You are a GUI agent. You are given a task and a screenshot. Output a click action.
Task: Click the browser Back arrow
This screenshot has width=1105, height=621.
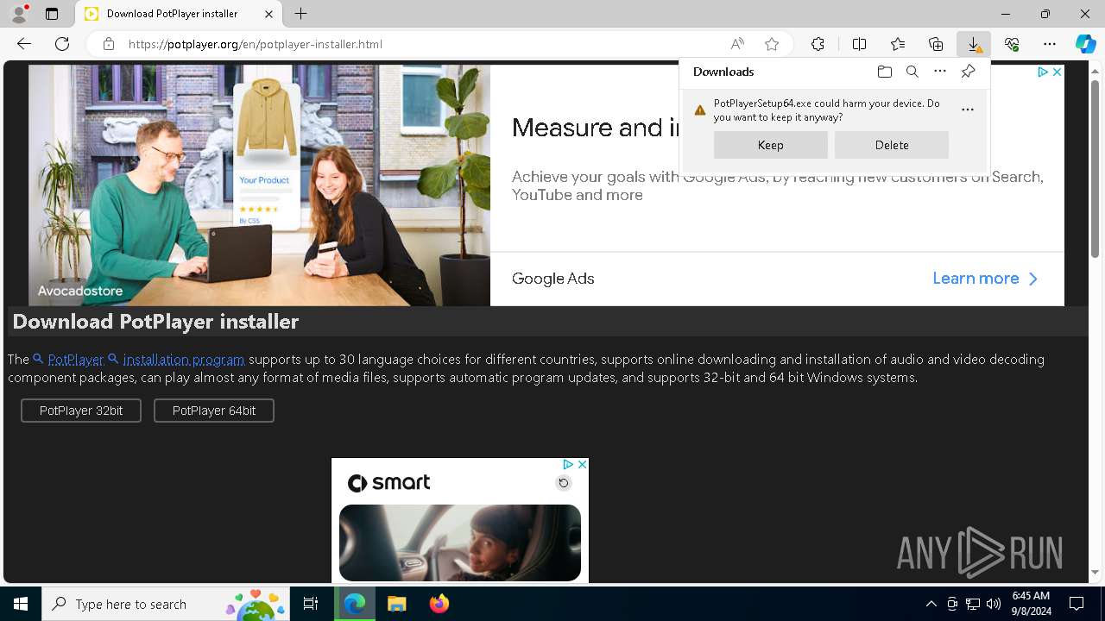click(x=24, y=44)
